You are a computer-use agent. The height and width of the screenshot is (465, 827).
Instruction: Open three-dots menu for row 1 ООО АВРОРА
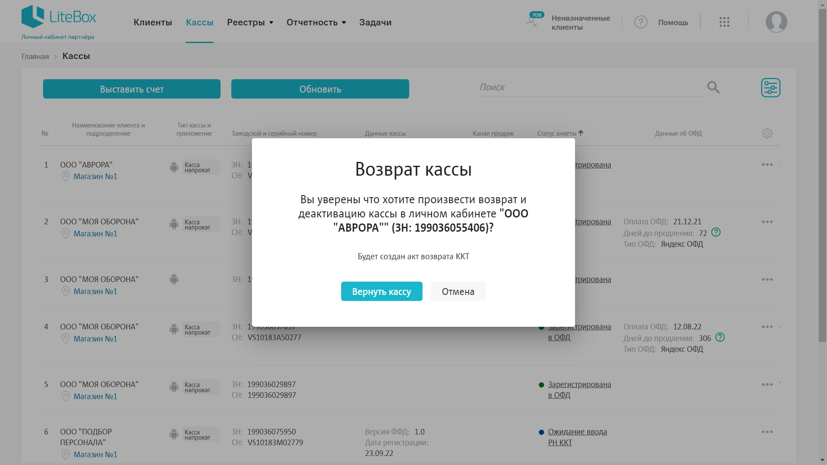coord(767,164)
